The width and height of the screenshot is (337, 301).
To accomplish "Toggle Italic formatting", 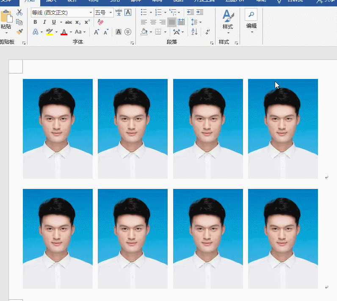I will tap(44, 22).
